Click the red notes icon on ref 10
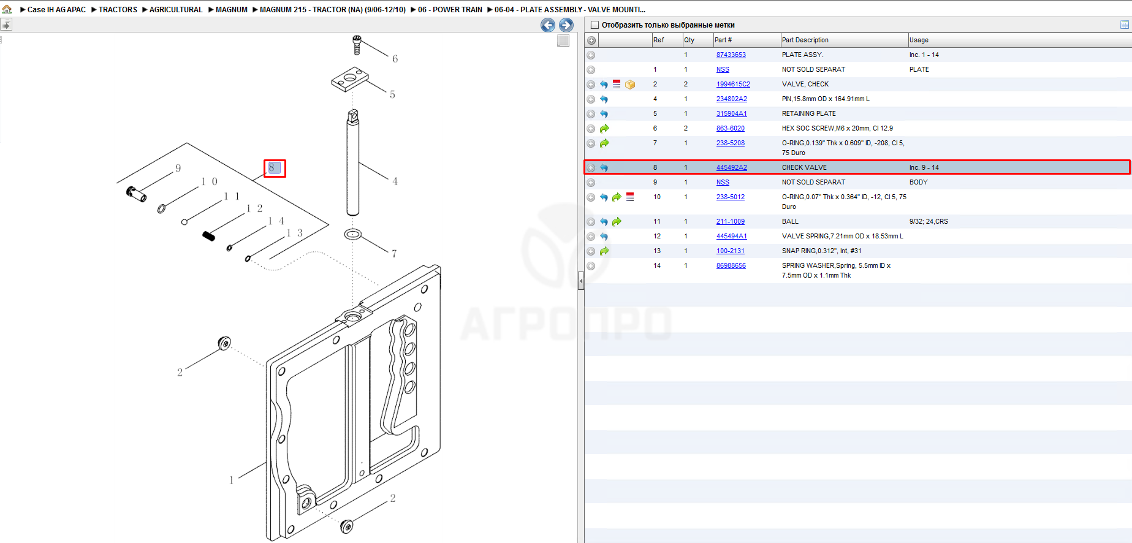The image size is (1132, 543). [630, 197]
